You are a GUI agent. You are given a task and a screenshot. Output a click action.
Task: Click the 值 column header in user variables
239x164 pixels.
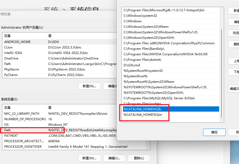coord(50,36)
